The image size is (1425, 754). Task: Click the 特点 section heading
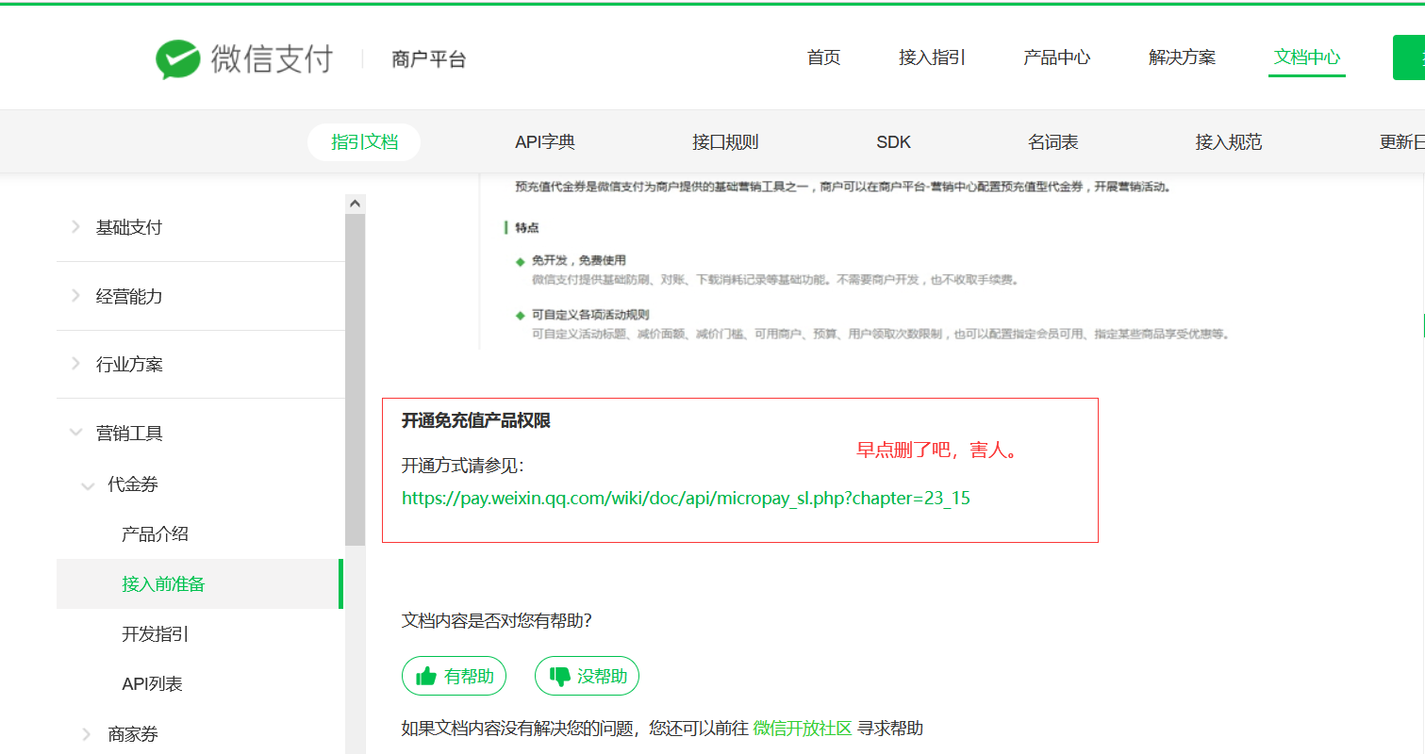pos(527,228)
